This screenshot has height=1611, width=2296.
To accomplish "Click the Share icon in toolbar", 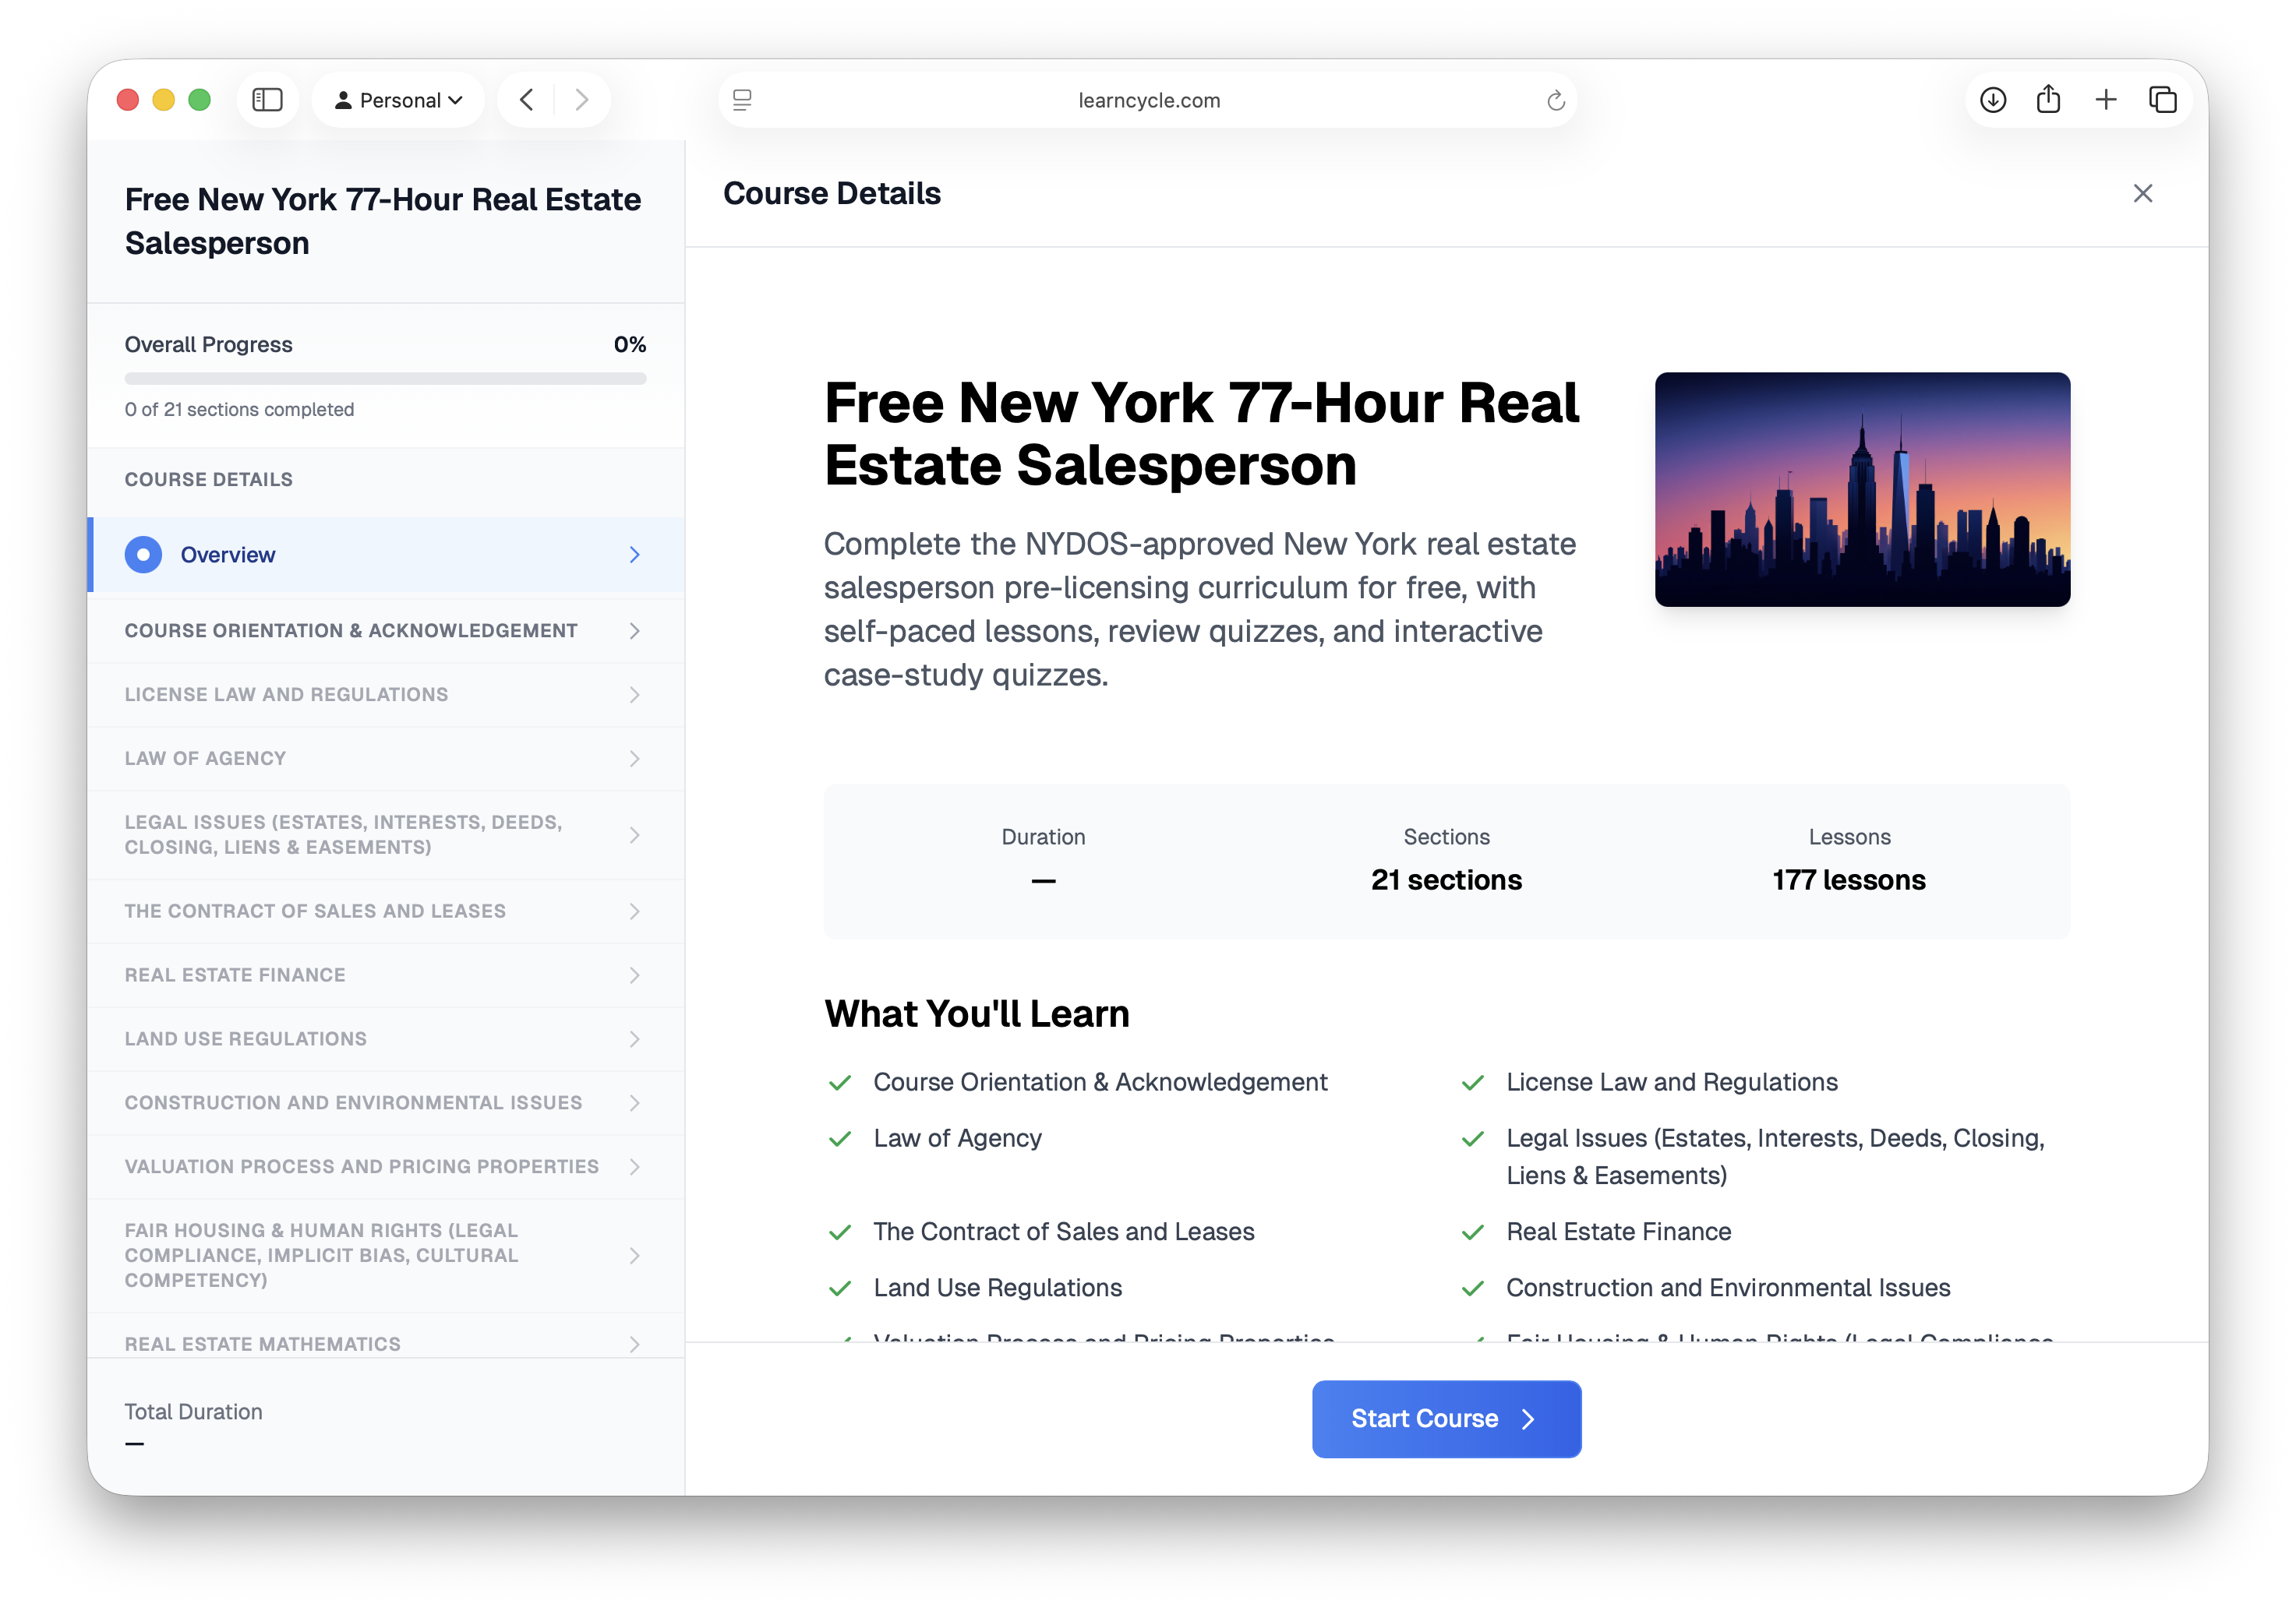I will [2048, 100].
